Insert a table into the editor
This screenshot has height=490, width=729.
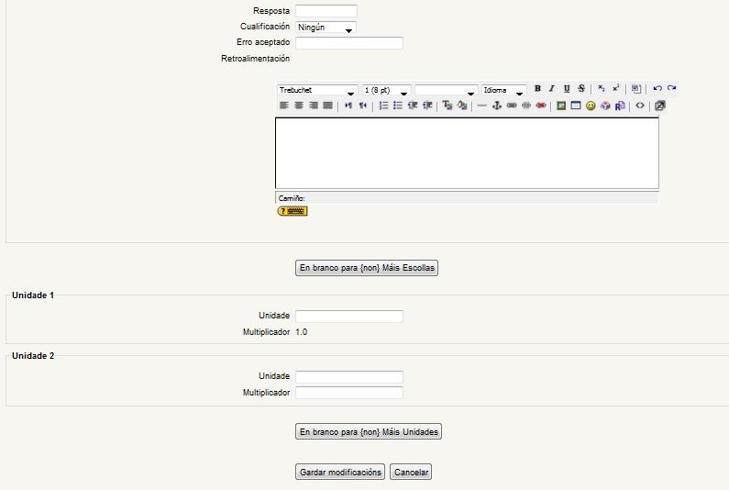tap(576, 106)
